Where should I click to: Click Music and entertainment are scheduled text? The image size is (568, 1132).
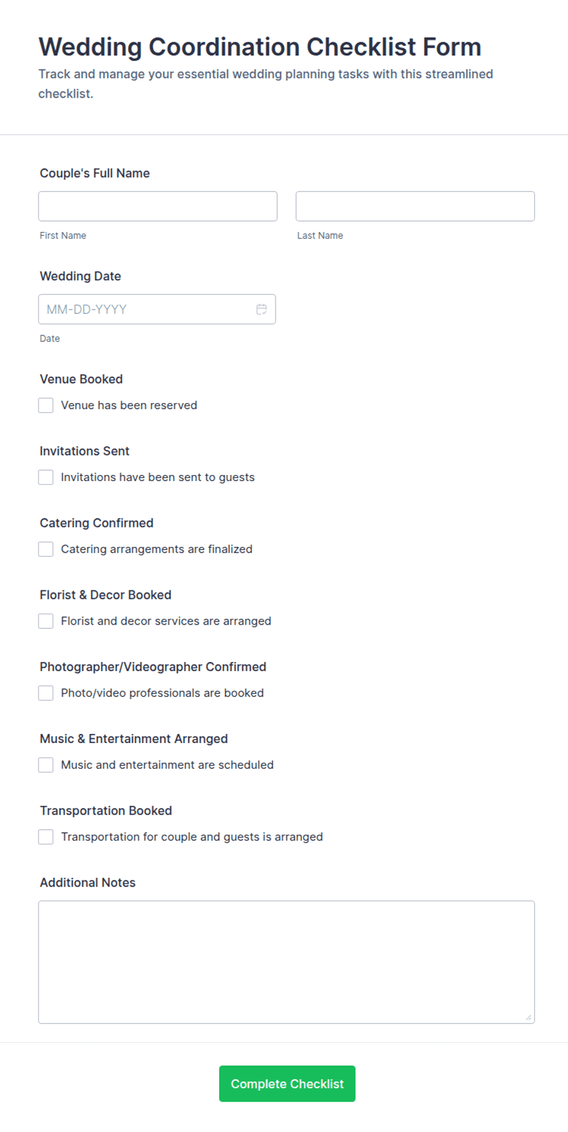(167, 765)
